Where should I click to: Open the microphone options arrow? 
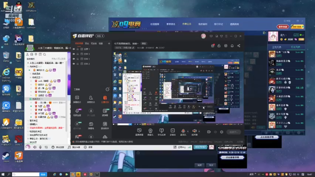[x=188, y=131]
